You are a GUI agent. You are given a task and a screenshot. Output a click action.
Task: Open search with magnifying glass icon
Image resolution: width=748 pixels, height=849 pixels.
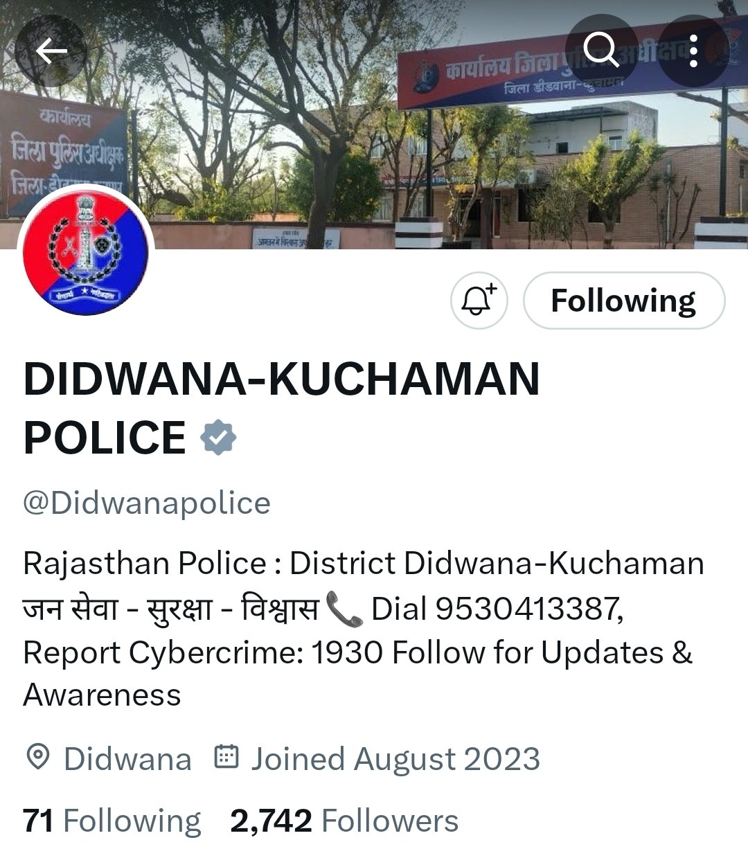[x=600, y=50]
